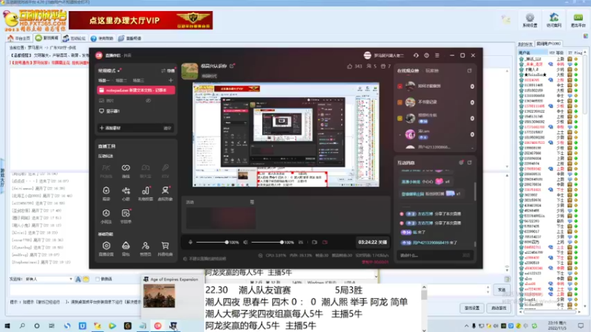Click the Age of Empires Expansion thumbnail preview
The height and width of the screenshot is (332, 591).
point(159,296)
